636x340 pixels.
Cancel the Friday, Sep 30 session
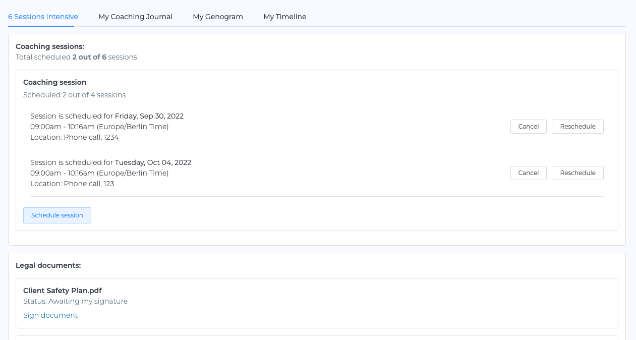pyautogui.click(x=528, y=127)
